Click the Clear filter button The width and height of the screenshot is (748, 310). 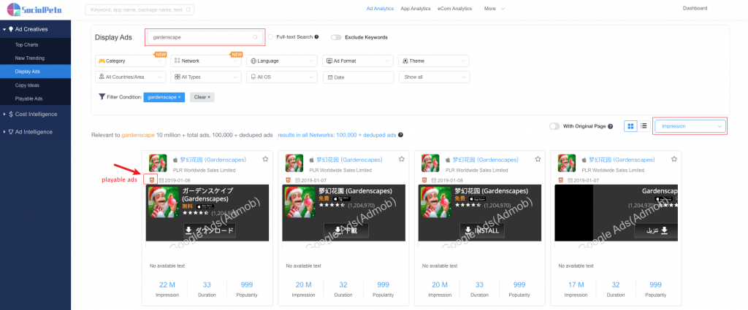point(202,97)
